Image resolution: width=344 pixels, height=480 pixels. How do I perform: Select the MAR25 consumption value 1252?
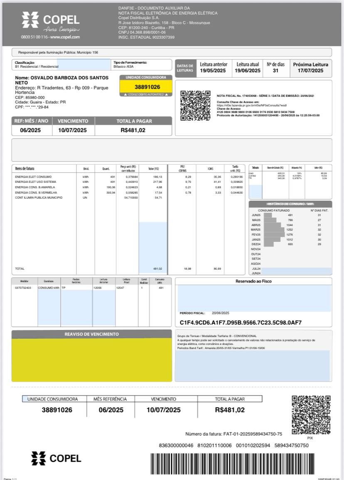(x=290, y=229)
